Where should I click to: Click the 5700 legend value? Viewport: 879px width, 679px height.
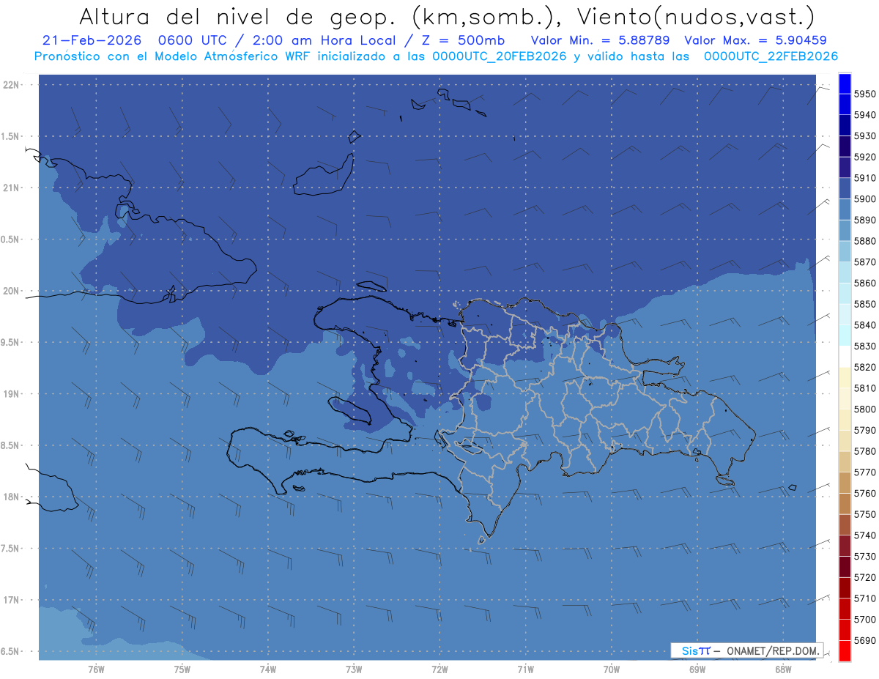(864, 620)
